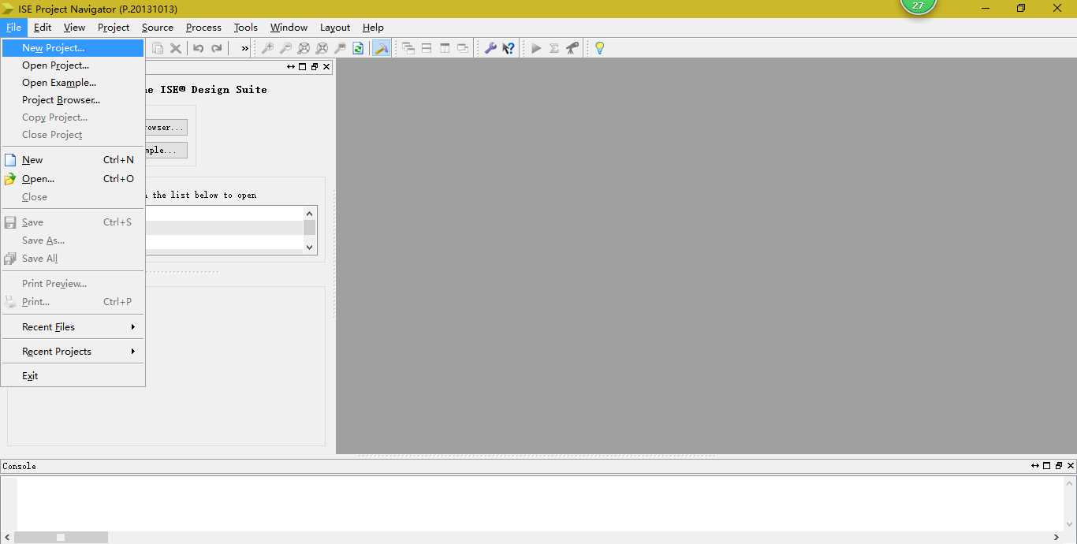This screenshot has height=544, width=1077.
Task: Click the Cascade windows icon
Action: tap(408, 48)
